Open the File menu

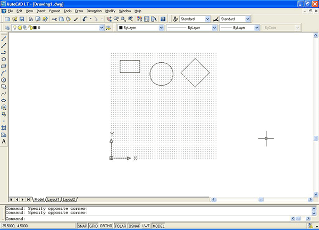(x=10, y=11)
